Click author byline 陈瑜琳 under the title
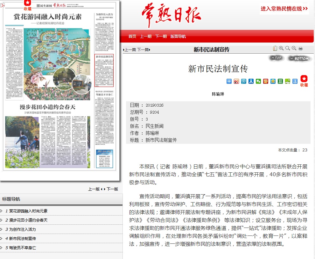Screen dimensions: 315x259 [218, 94]
